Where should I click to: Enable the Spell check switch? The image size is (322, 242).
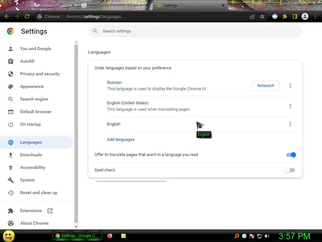[290, 170]
